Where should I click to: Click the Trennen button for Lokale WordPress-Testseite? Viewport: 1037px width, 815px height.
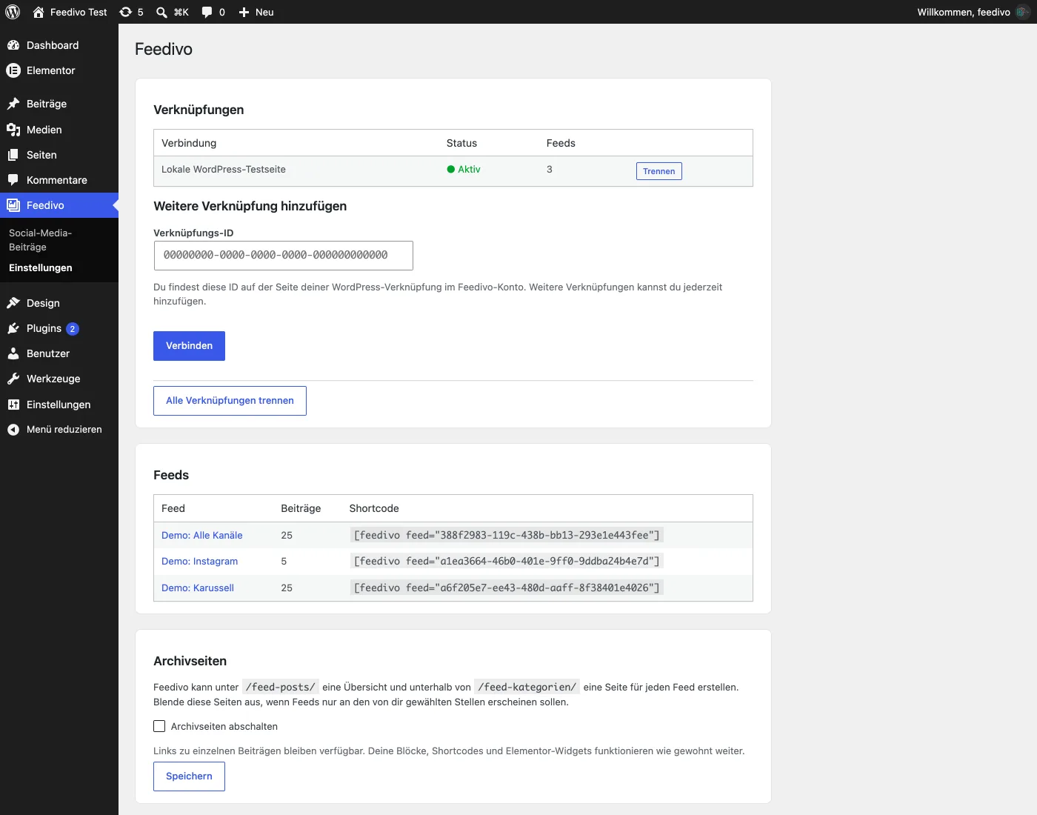[659, 171]
